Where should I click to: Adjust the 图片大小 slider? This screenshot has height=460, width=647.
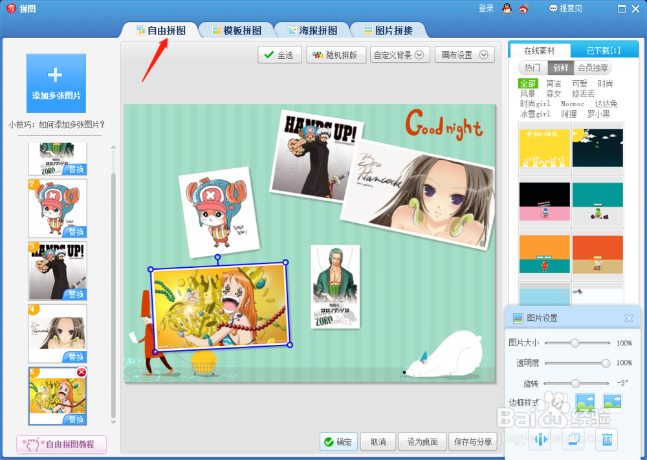click(577, 343)
